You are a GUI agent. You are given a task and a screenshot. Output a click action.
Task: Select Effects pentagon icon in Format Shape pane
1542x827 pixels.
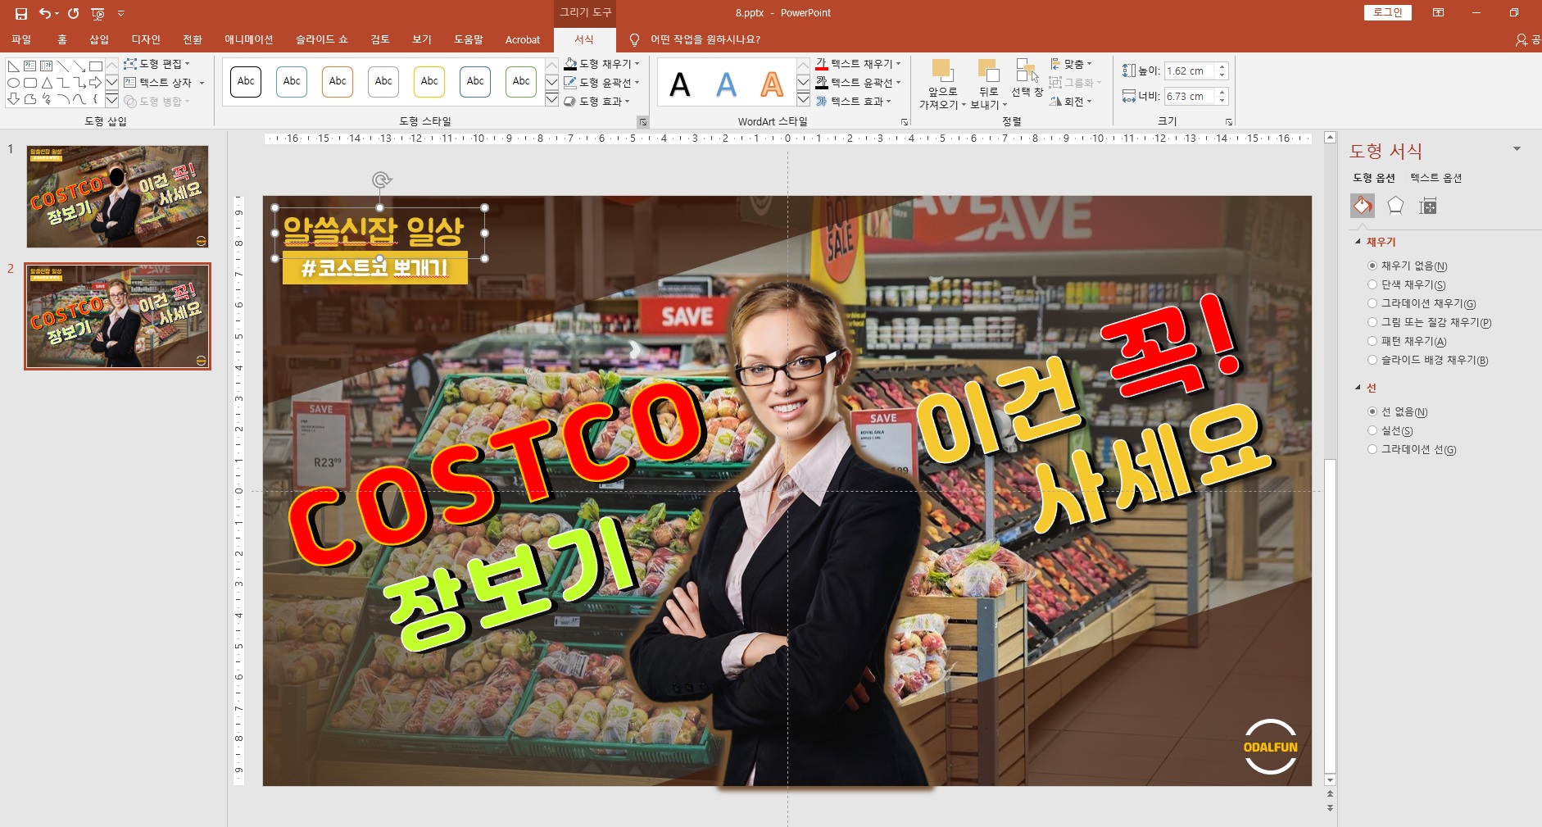tap(1395, 206)
